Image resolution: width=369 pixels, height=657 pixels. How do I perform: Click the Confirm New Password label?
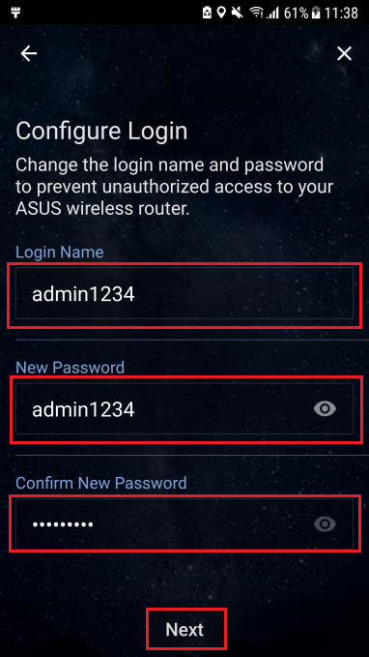[x=100, y=483]
